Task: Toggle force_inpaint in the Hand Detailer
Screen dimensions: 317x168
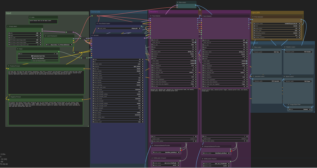Action: (247, 63)
